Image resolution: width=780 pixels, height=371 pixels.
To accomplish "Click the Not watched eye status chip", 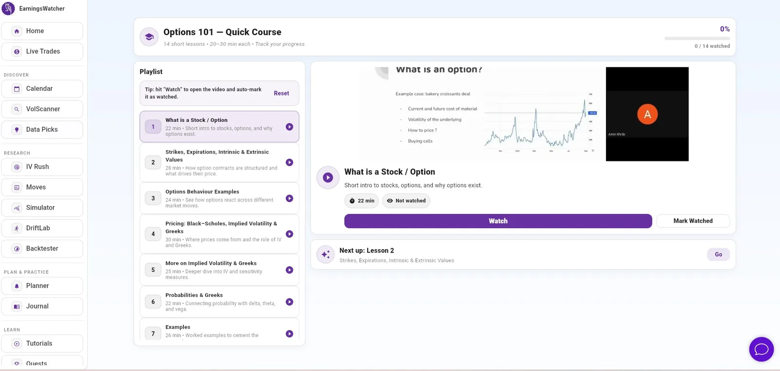I will point(406,201).
